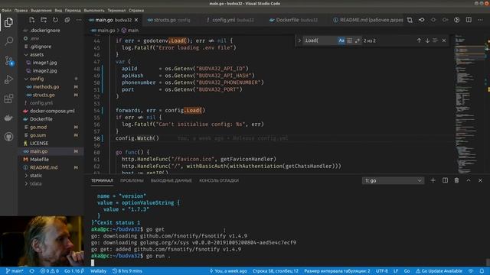
Task: Close the terminal panel
Action: click(x=480, y=180)
